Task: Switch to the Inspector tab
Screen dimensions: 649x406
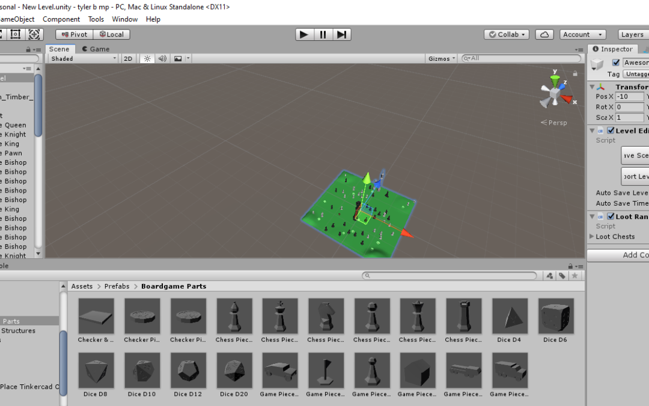Action: (612, 49)
